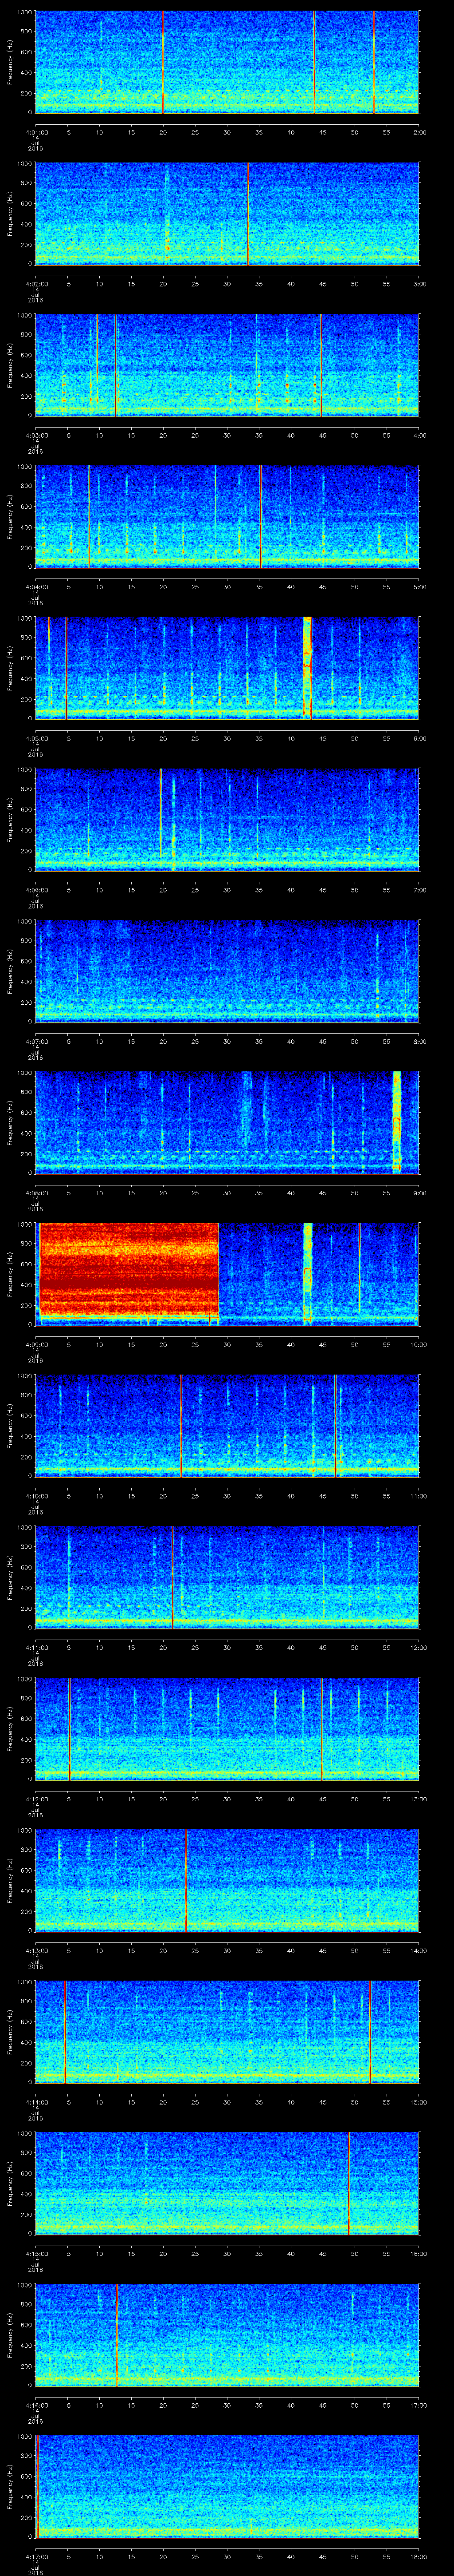Screen dimensions: 454x2576
Task: Click the 4:01:00 start time label
Action: point(36,132)
